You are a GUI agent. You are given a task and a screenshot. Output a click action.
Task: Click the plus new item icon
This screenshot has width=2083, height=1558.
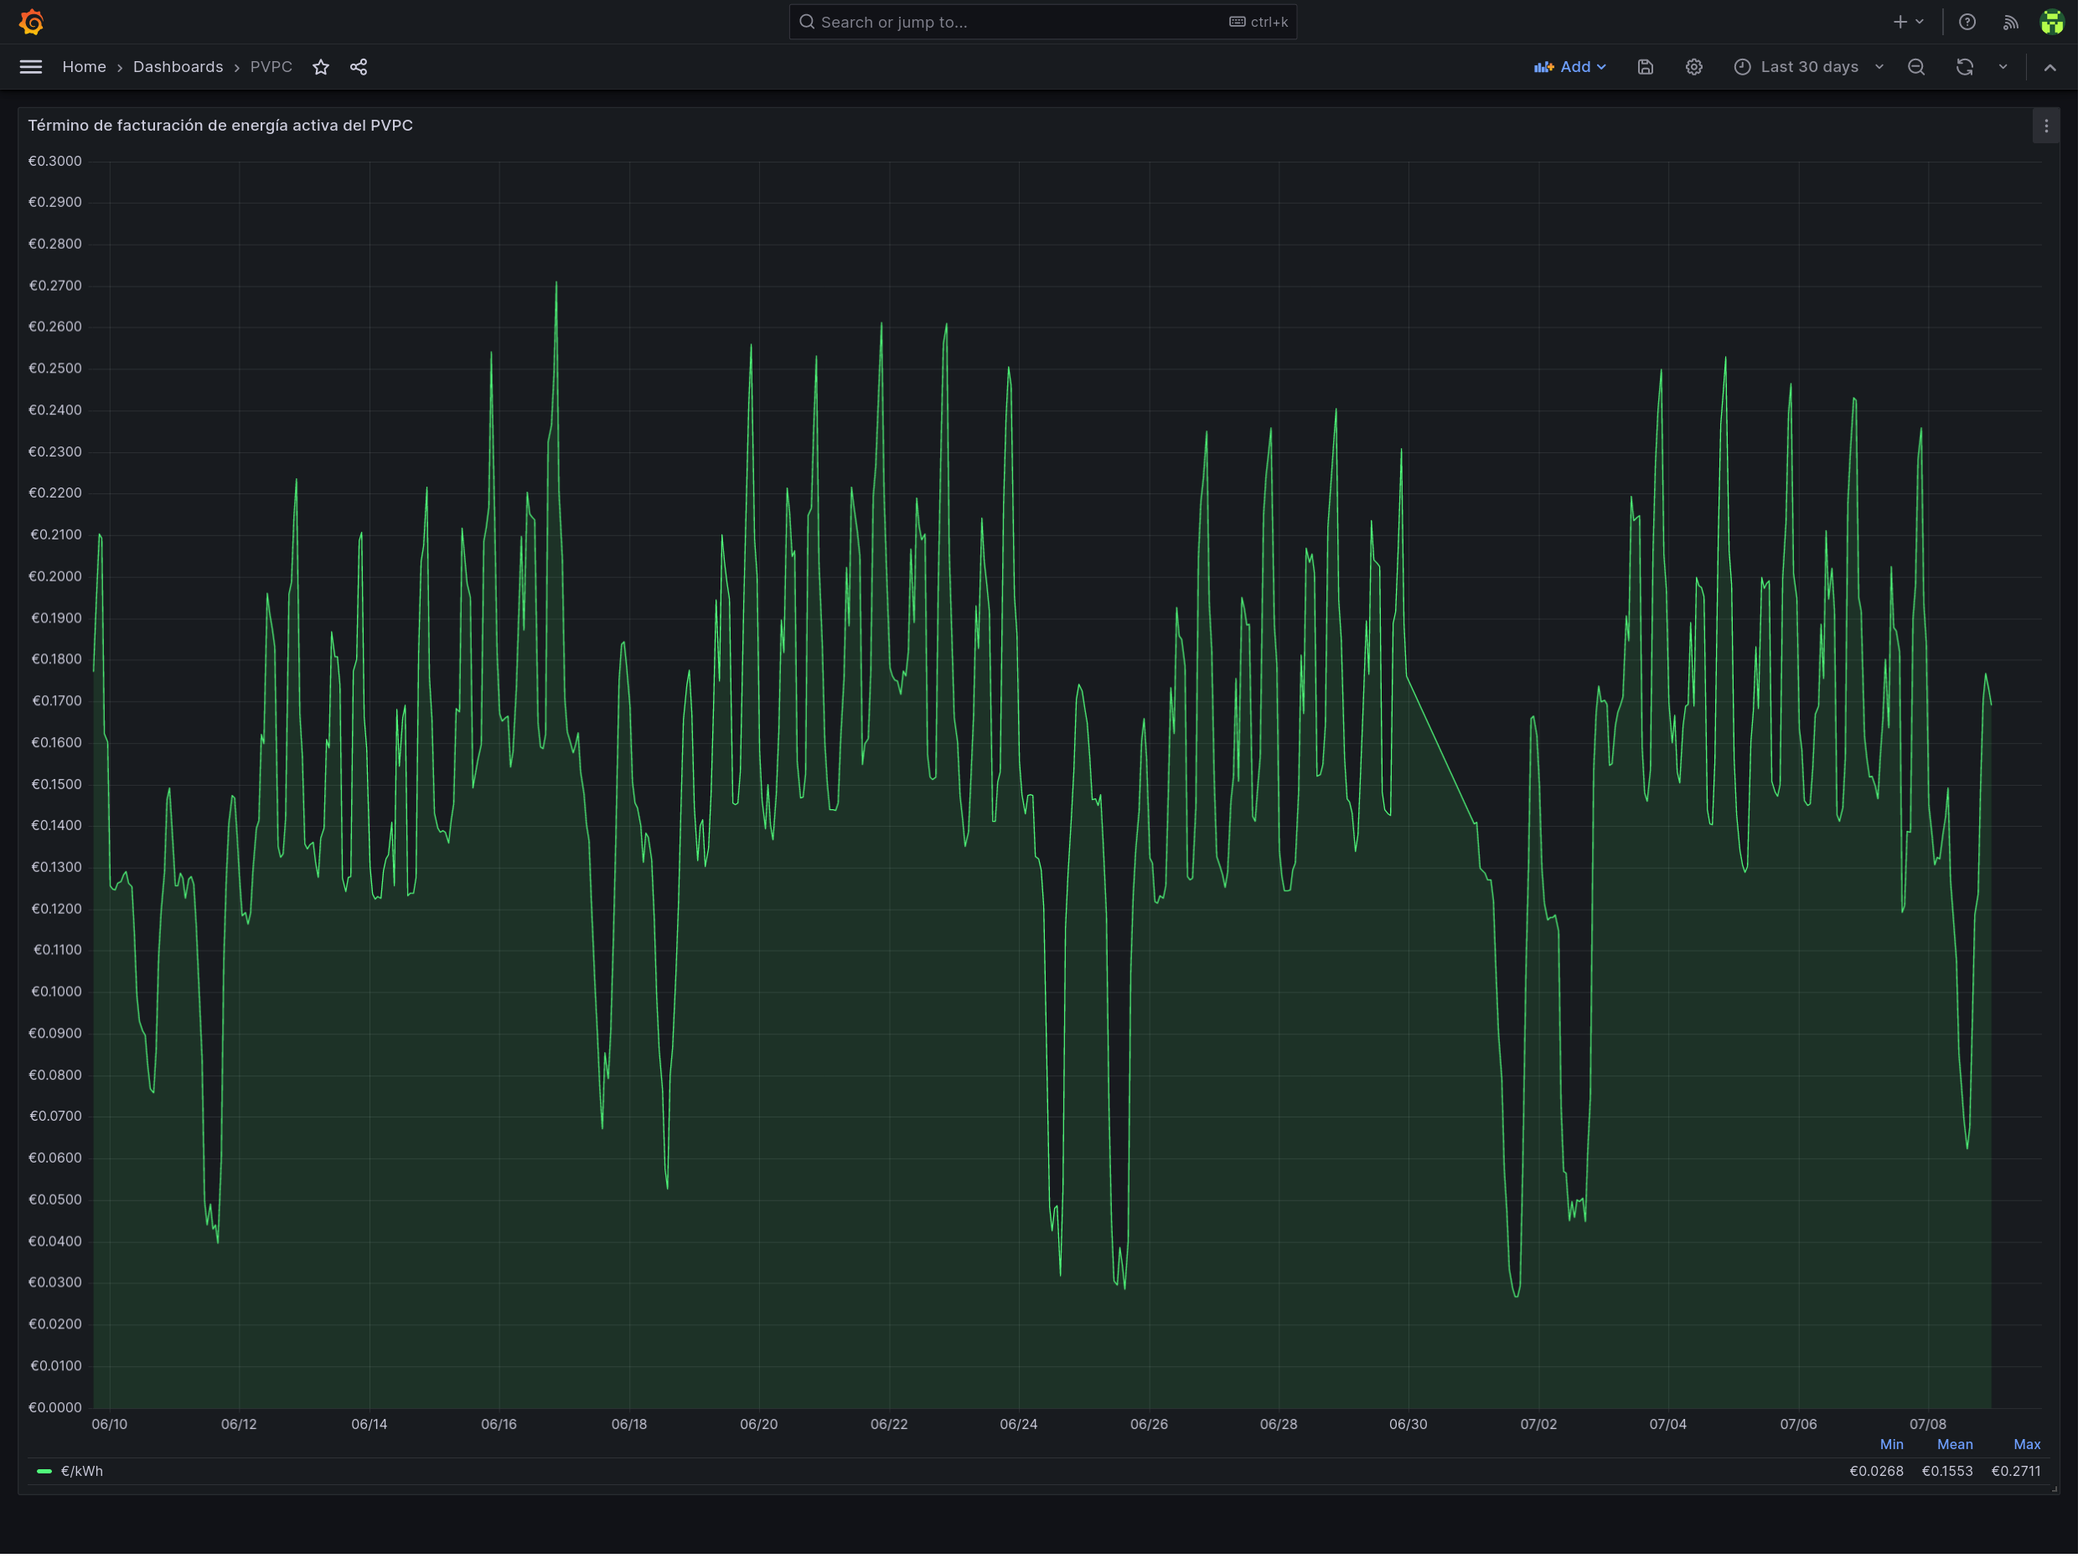(x=1900, y=22)
